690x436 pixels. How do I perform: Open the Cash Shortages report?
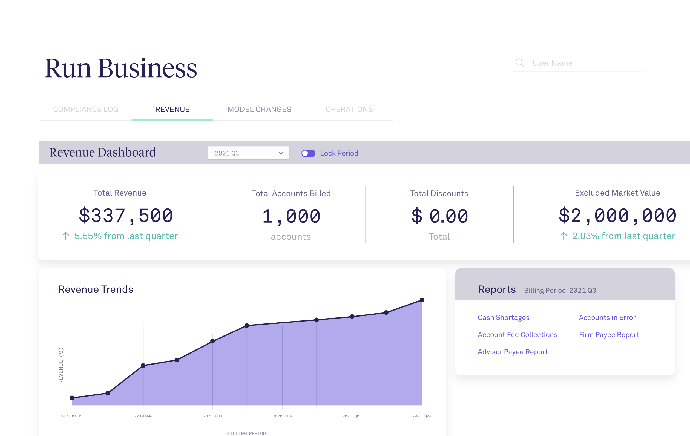pyautogui.click(x=504, y=318)
